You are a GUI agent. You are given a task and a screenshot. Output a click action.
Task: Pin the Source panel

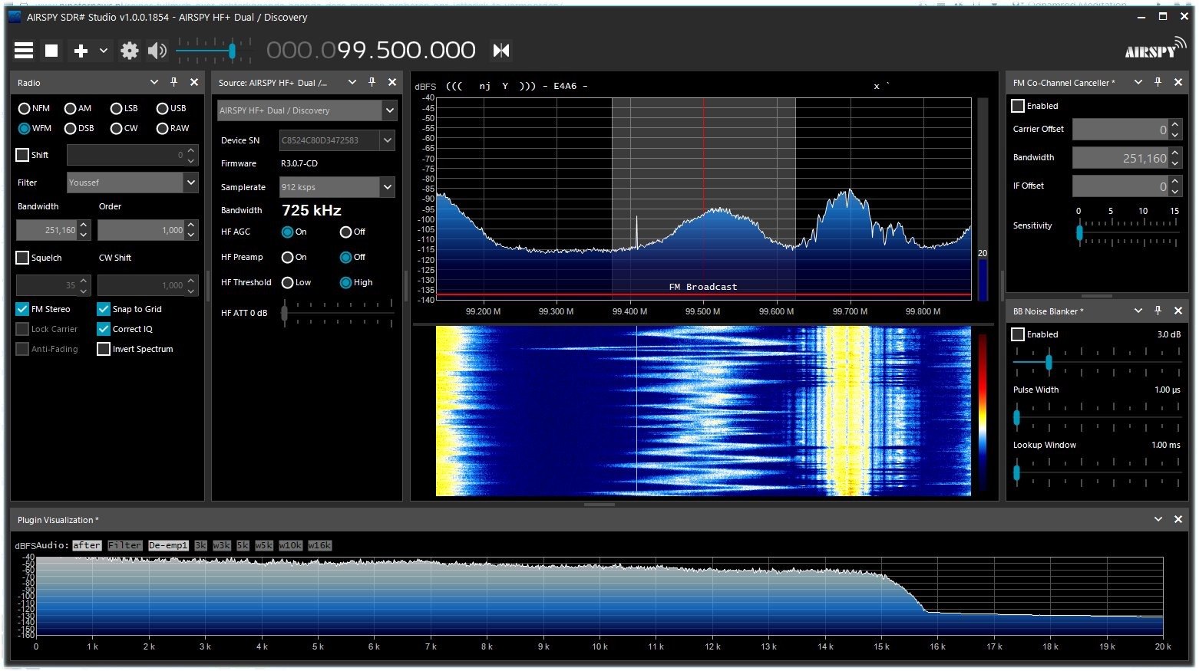click(372, 82)
